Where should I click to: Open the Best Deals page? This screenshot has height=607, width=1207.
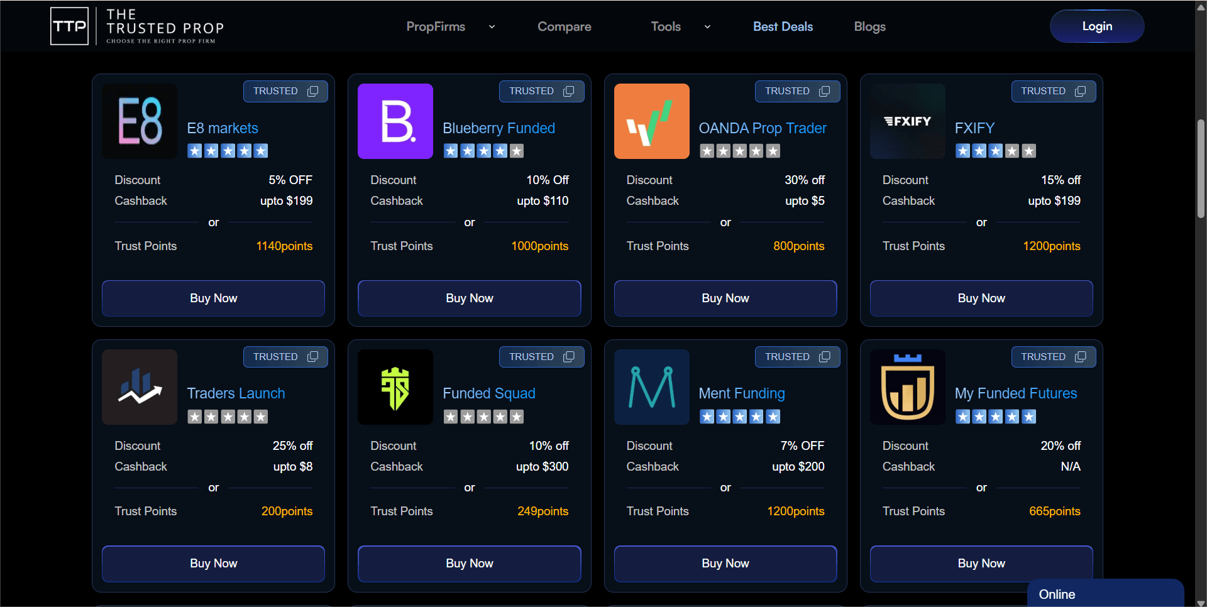(783, 26)
